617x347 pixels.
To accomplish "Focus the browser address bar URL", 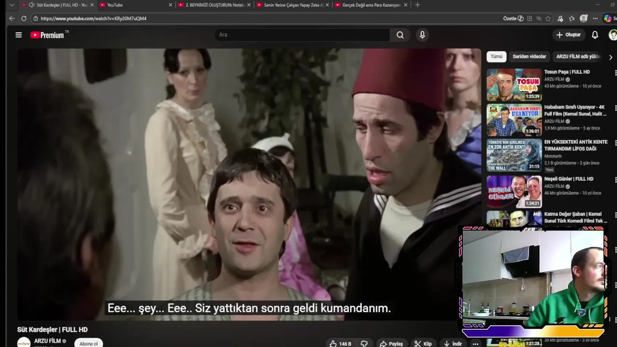I will [94, 18].
